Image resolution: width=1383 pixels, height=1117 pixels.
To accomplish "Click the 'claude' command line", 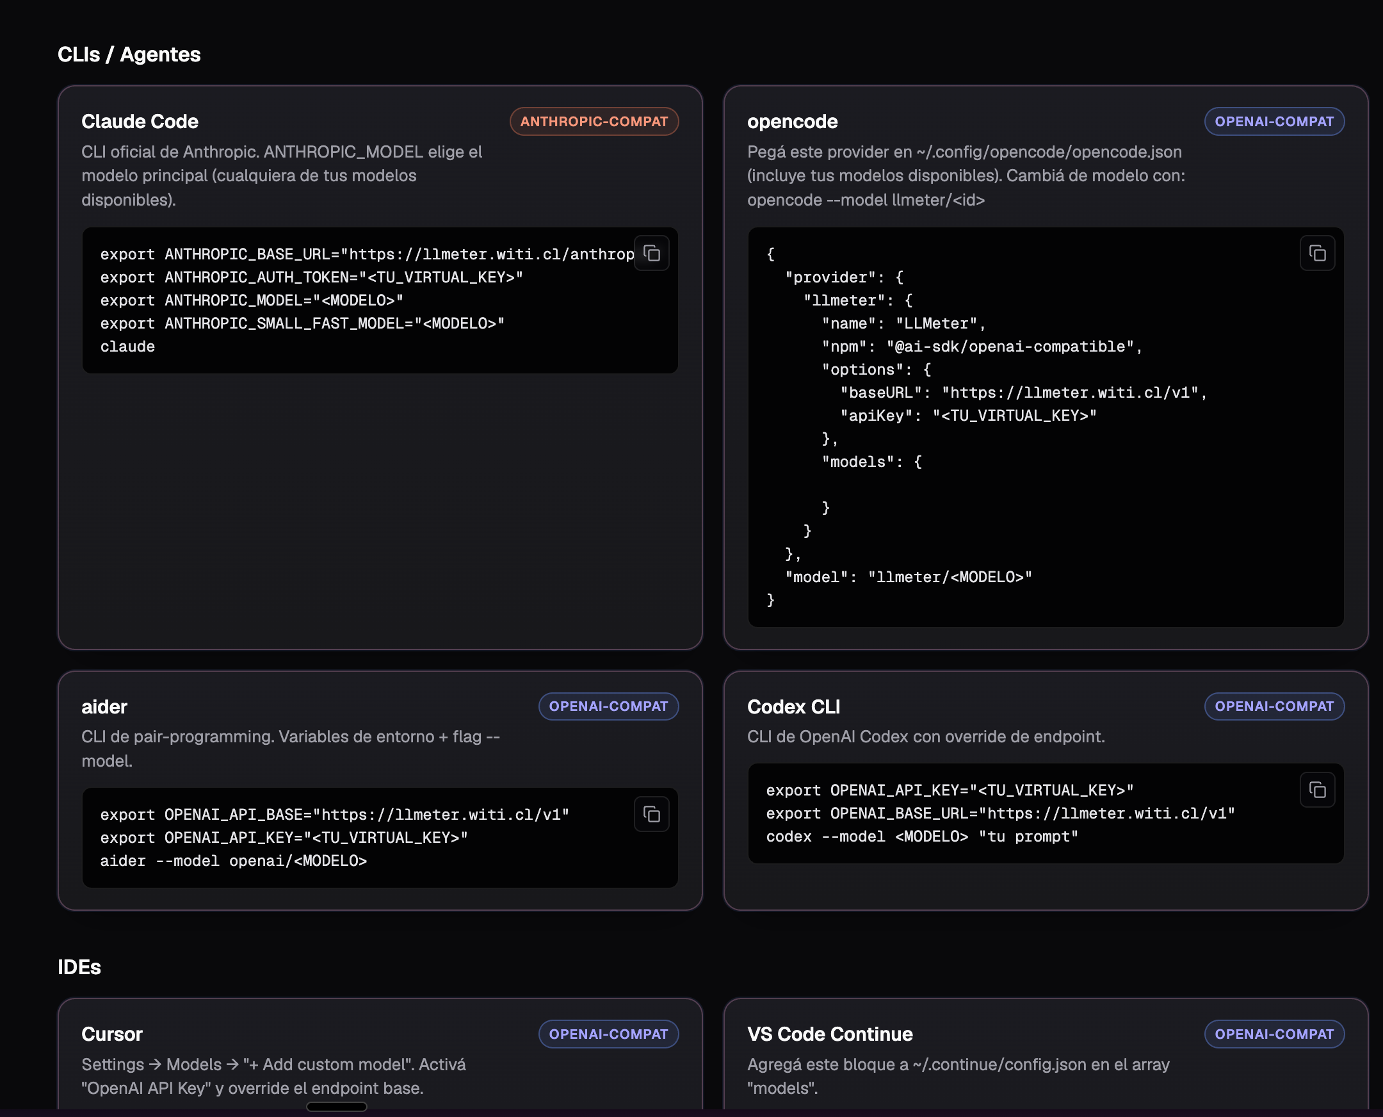I will point(127,347).
